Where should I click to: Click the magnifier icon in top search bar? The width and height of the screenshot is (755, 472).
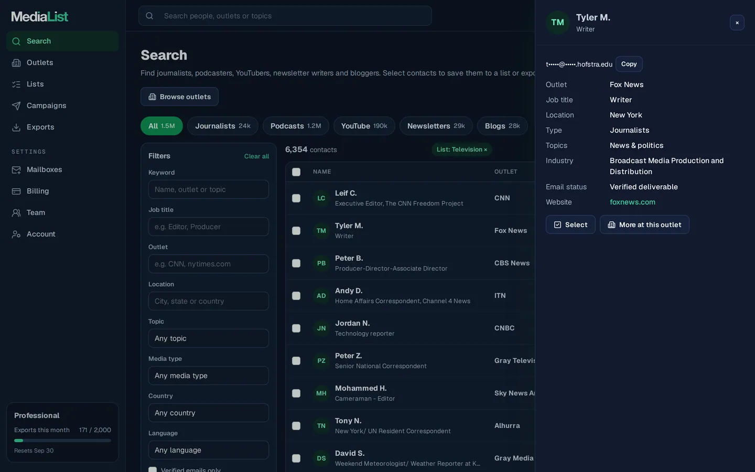[x=149, y=16]
